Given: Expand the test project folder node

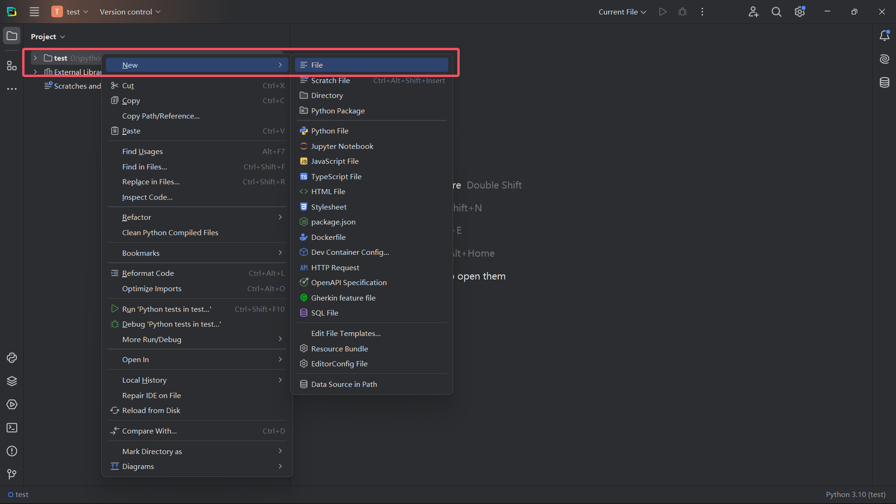Looking at the screenshot, I should (35, 58).
